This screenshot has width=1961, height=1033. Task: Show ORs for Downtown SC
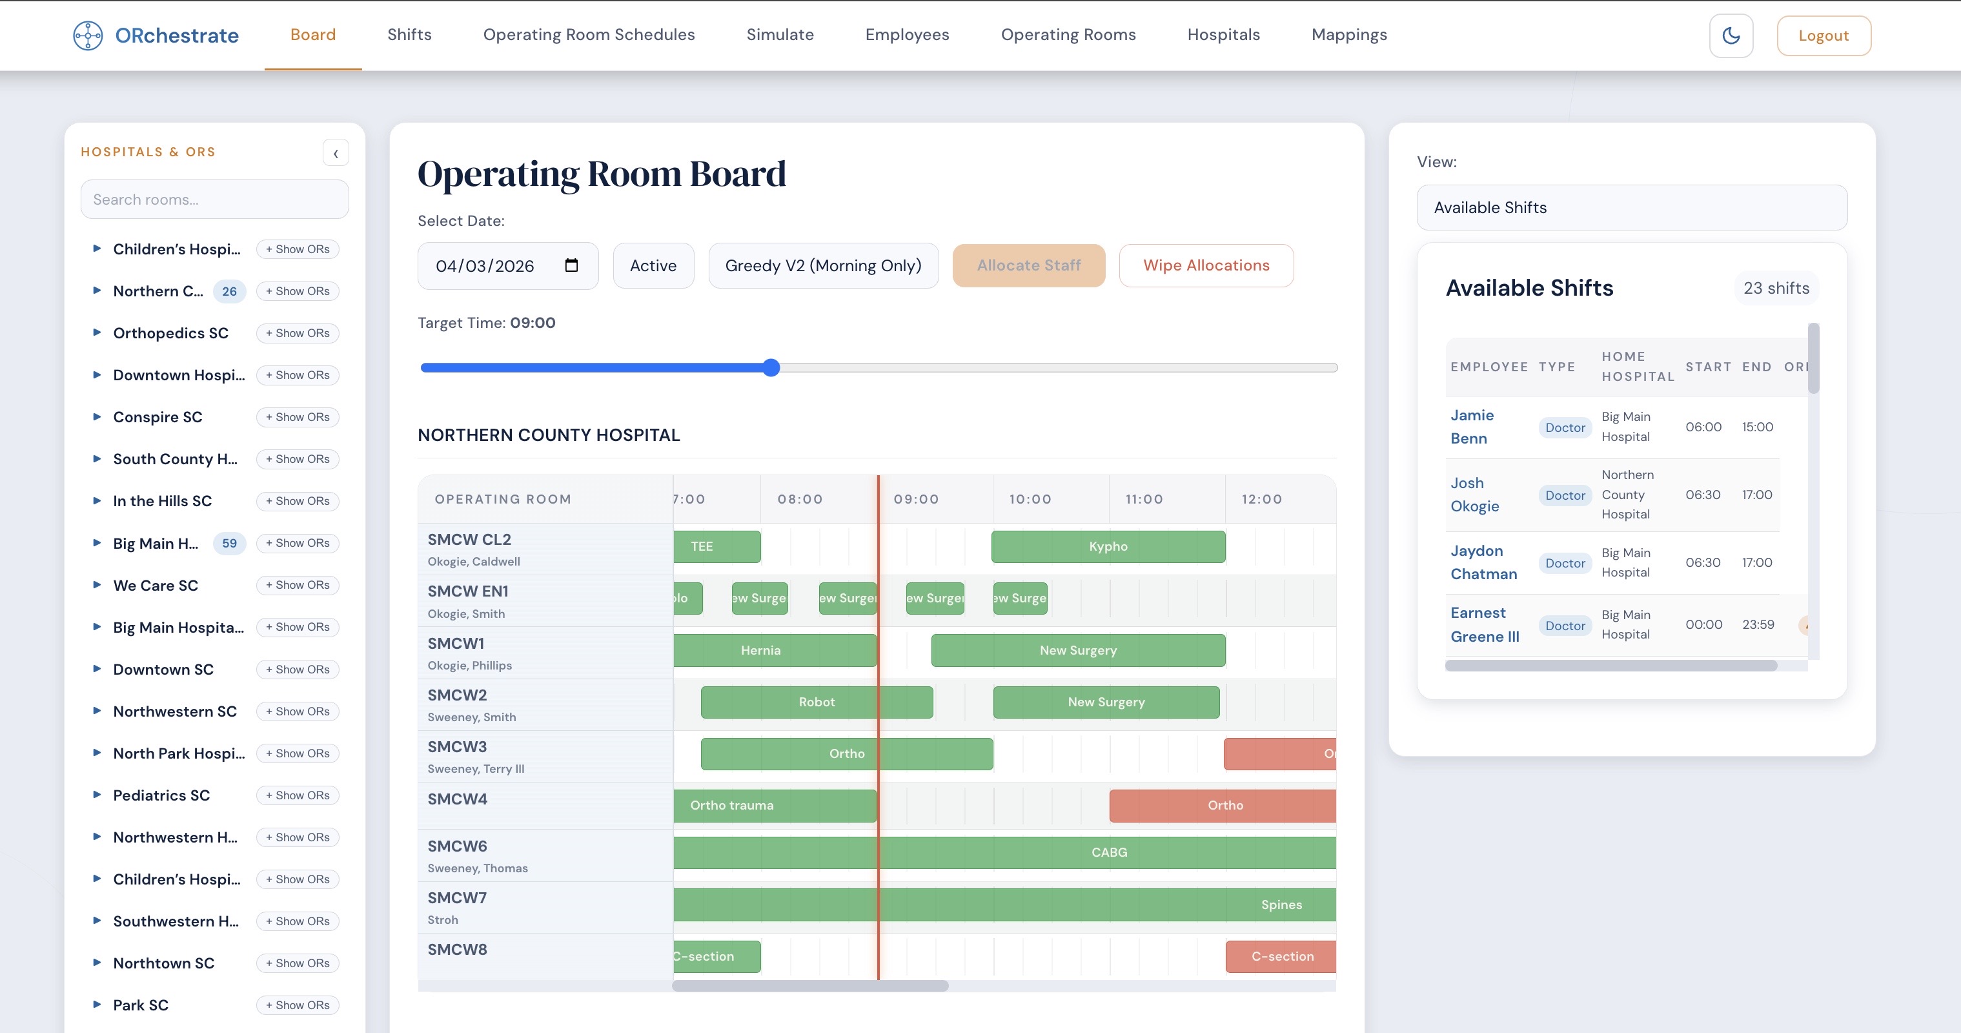tap(298, 669)
